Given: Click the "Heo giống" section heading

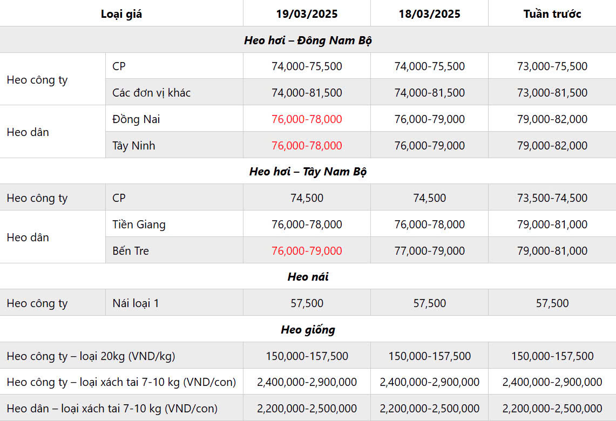Looking at the screenshot, I should [x=308, y=330].
